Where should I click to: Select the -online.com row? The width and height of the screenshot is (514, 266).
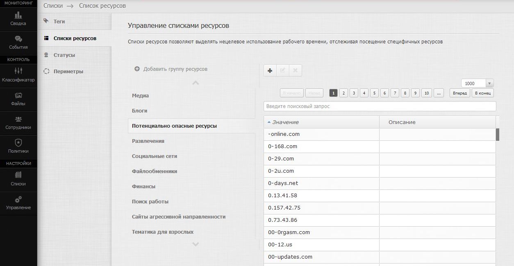[x=380, y=134]
